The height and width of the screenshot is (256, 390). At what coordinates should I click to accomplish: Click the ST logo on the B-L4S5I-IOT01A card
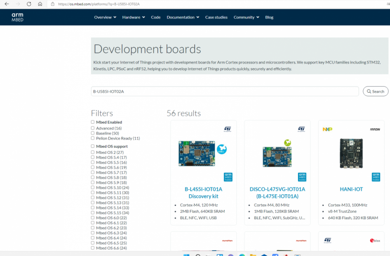(x=228, y=129)
